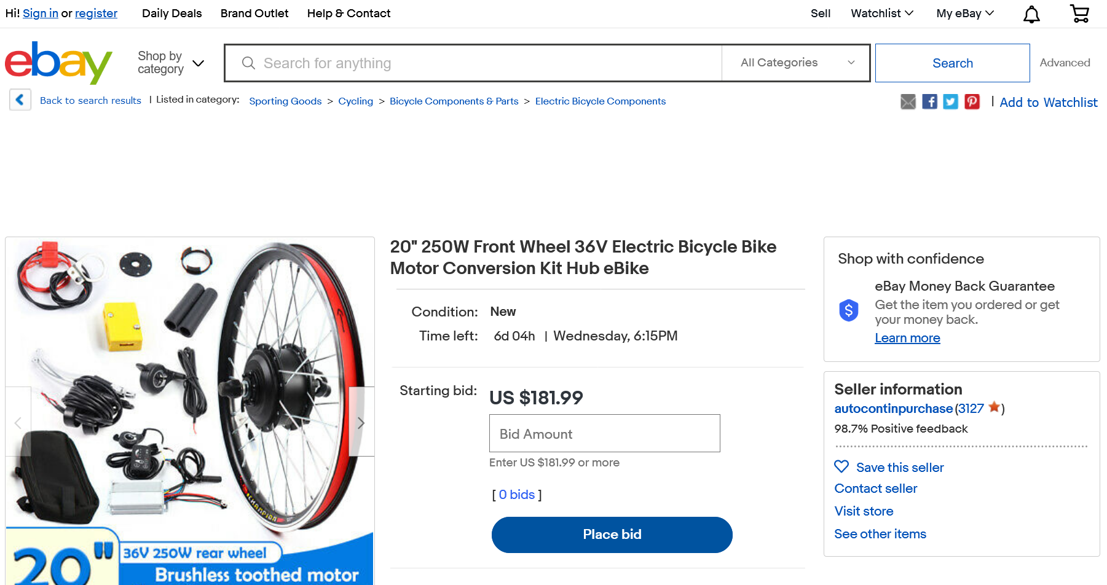Open the notifications bell icon

[x=1031, y=14]
